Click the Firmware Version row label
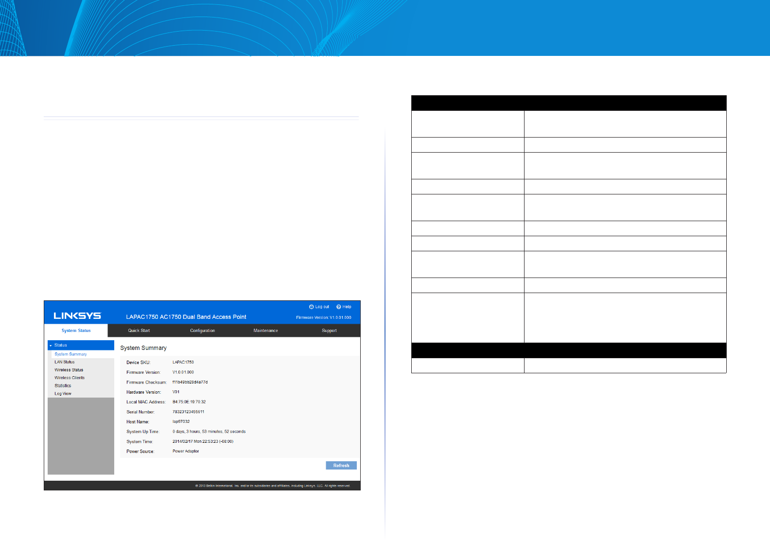 (143, 372)
